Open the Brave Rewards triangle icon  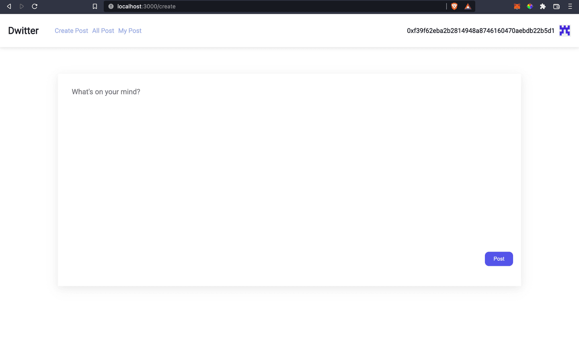(x=468, y=6)
